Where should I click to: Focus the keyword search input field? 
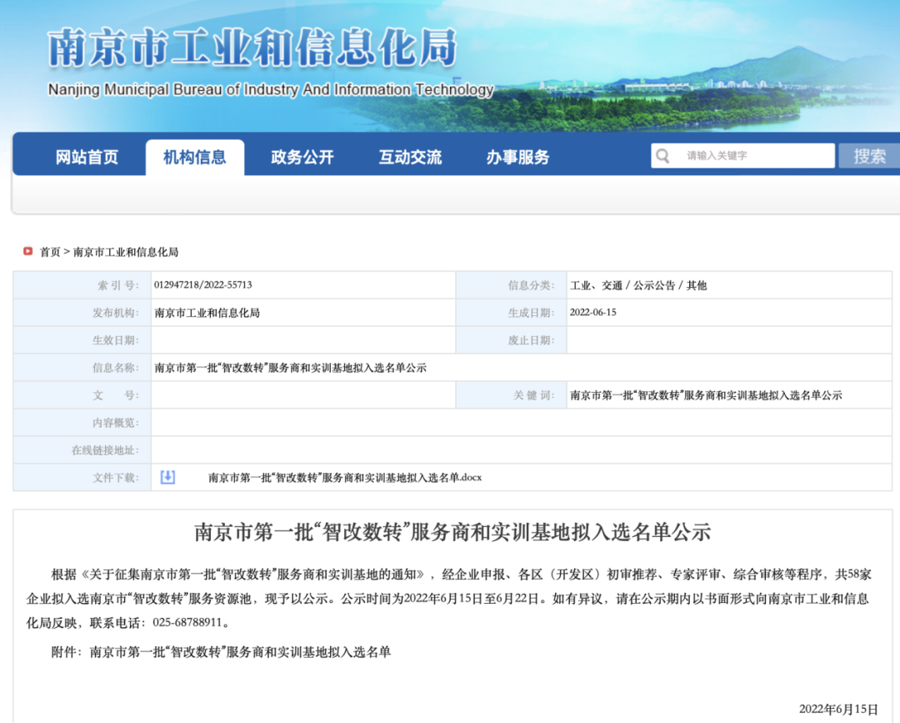click(754, 156)
